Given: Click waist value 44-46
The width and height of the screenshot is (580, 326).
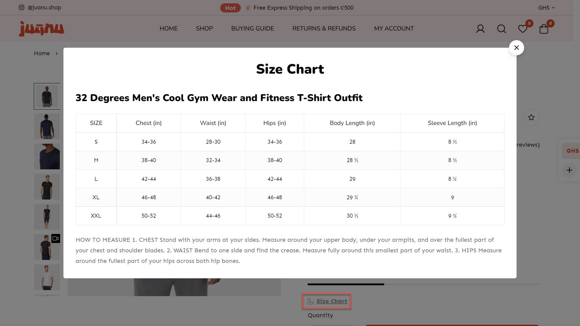Looking at the screenshot, I should tap(213, 216).
